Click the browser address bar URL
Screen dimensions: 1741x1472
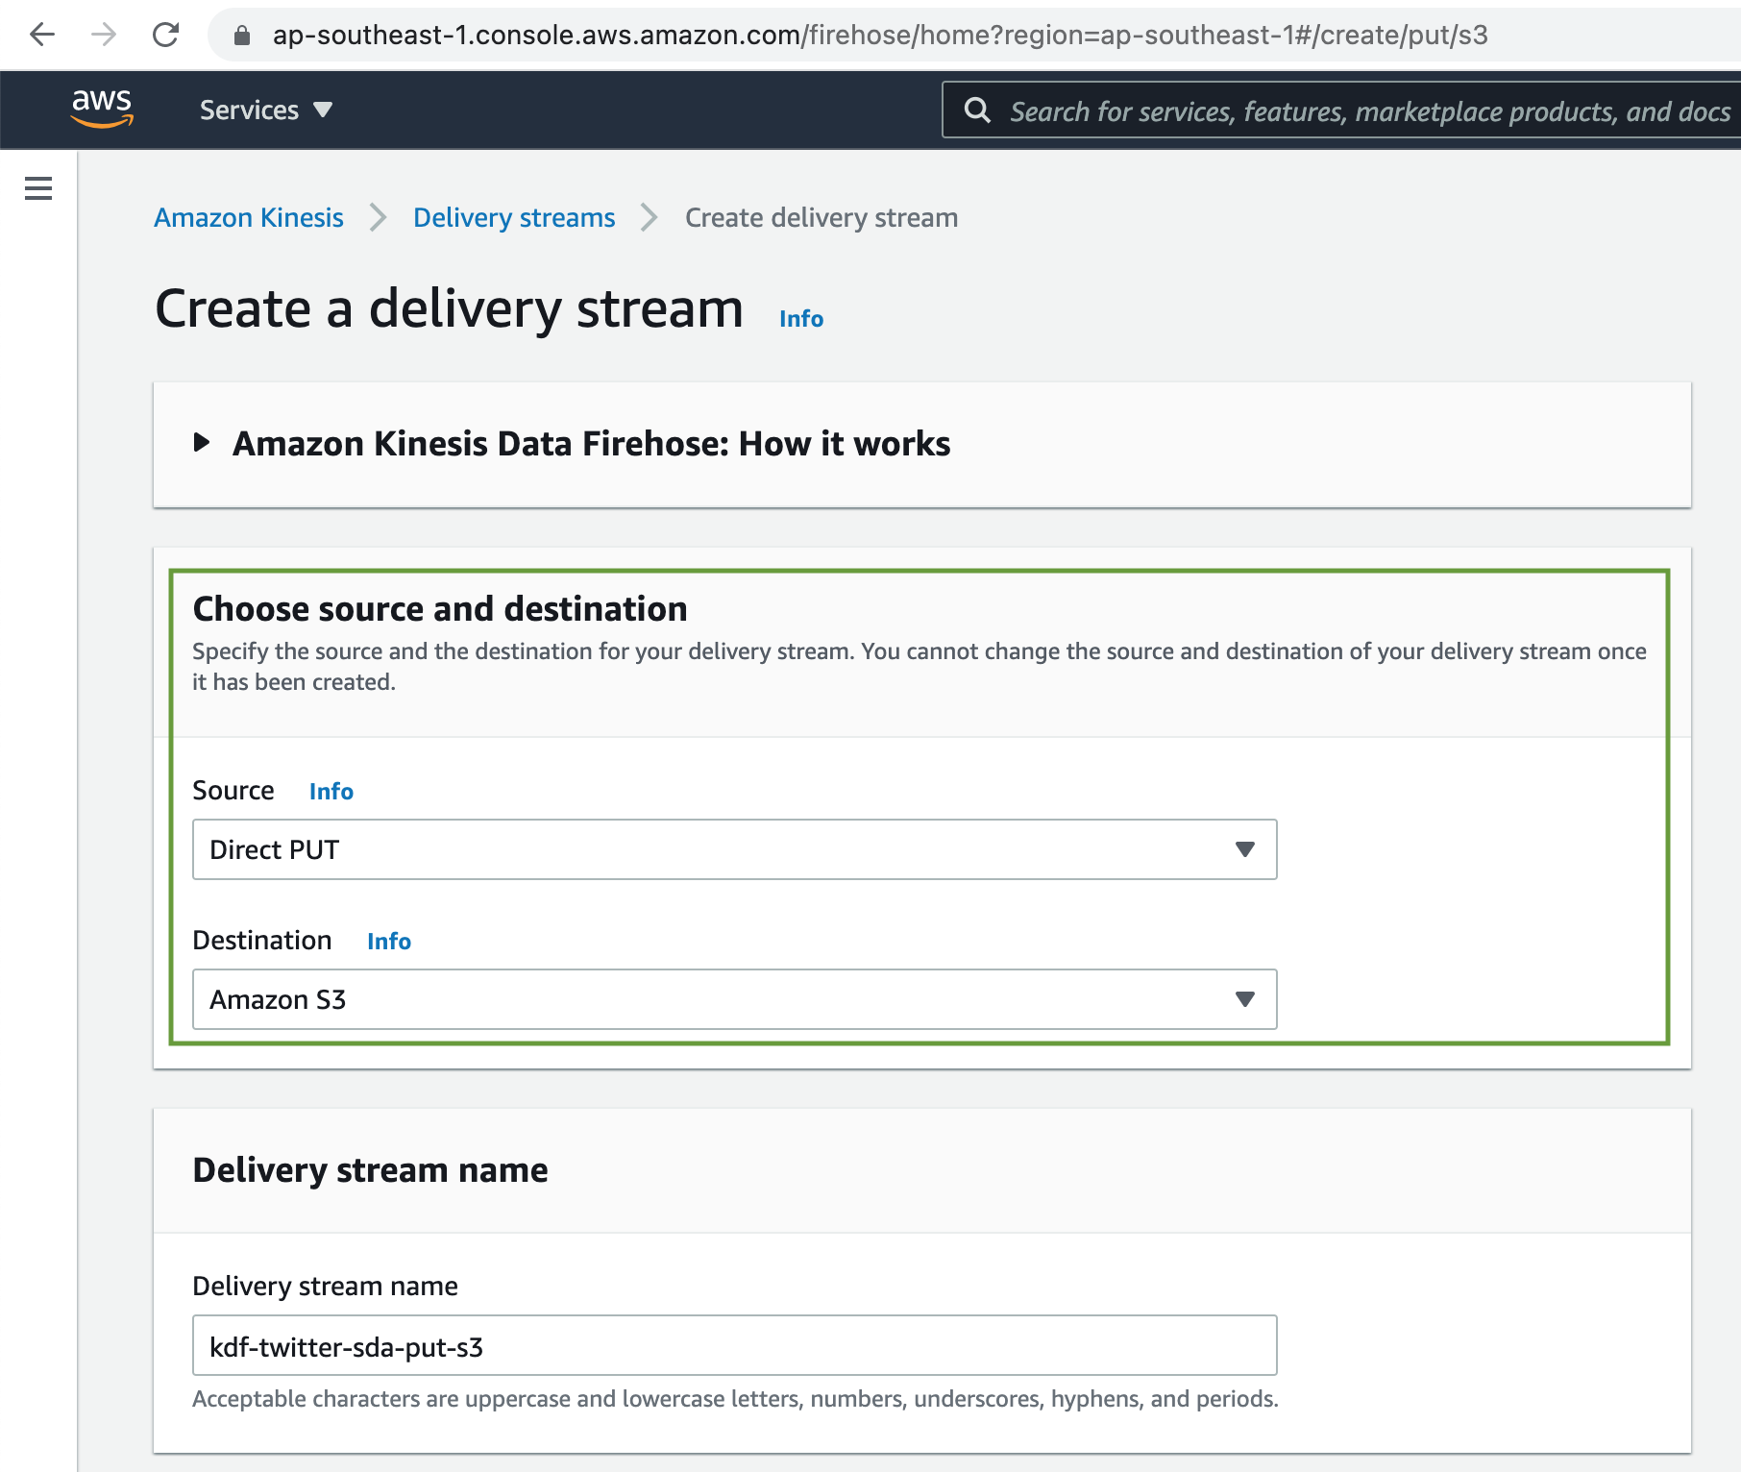[x=880, y=36]
